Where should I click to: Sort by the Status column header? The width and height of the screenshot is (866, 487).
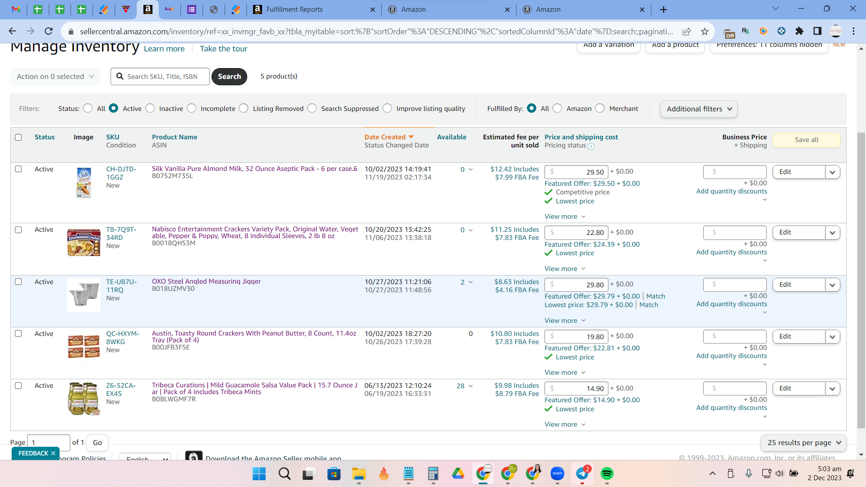coord(45,137)
